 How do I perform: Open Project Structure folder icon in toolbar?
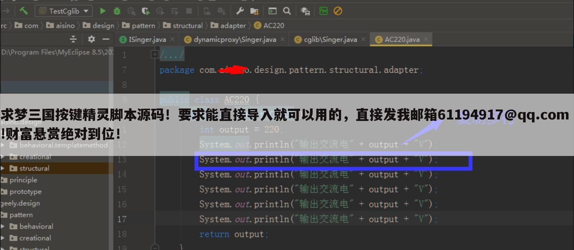coord(254,11)
